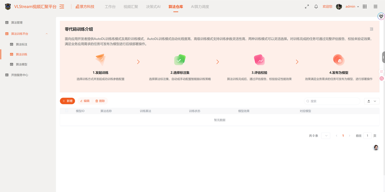Open the nine-dot app grid
This screenshot has width=385, height=192.
(x=364, y=6)
